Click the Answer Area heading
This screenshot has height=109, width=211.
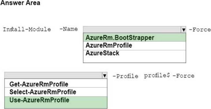20,3
